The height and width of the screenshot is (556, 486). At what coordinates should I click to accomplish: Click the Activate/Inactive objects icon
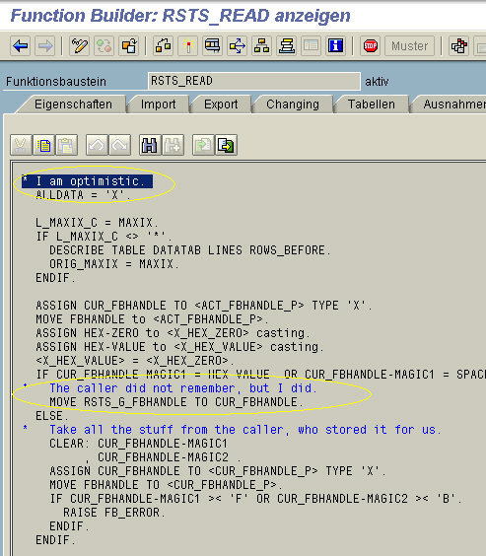[104, 46]
